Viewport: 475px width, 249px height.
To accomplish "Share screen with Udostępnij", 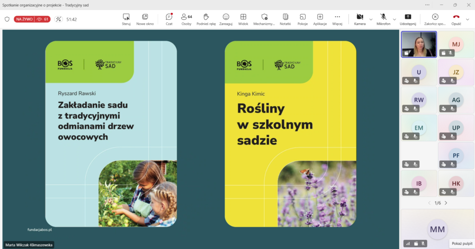I will (408, 19).
